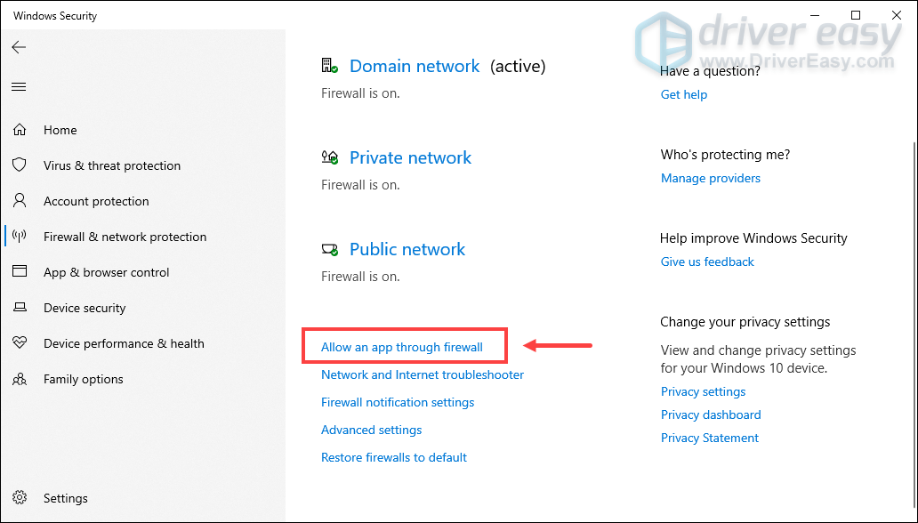
Task: Click the App & browser control icon
Action: (20, 272)
